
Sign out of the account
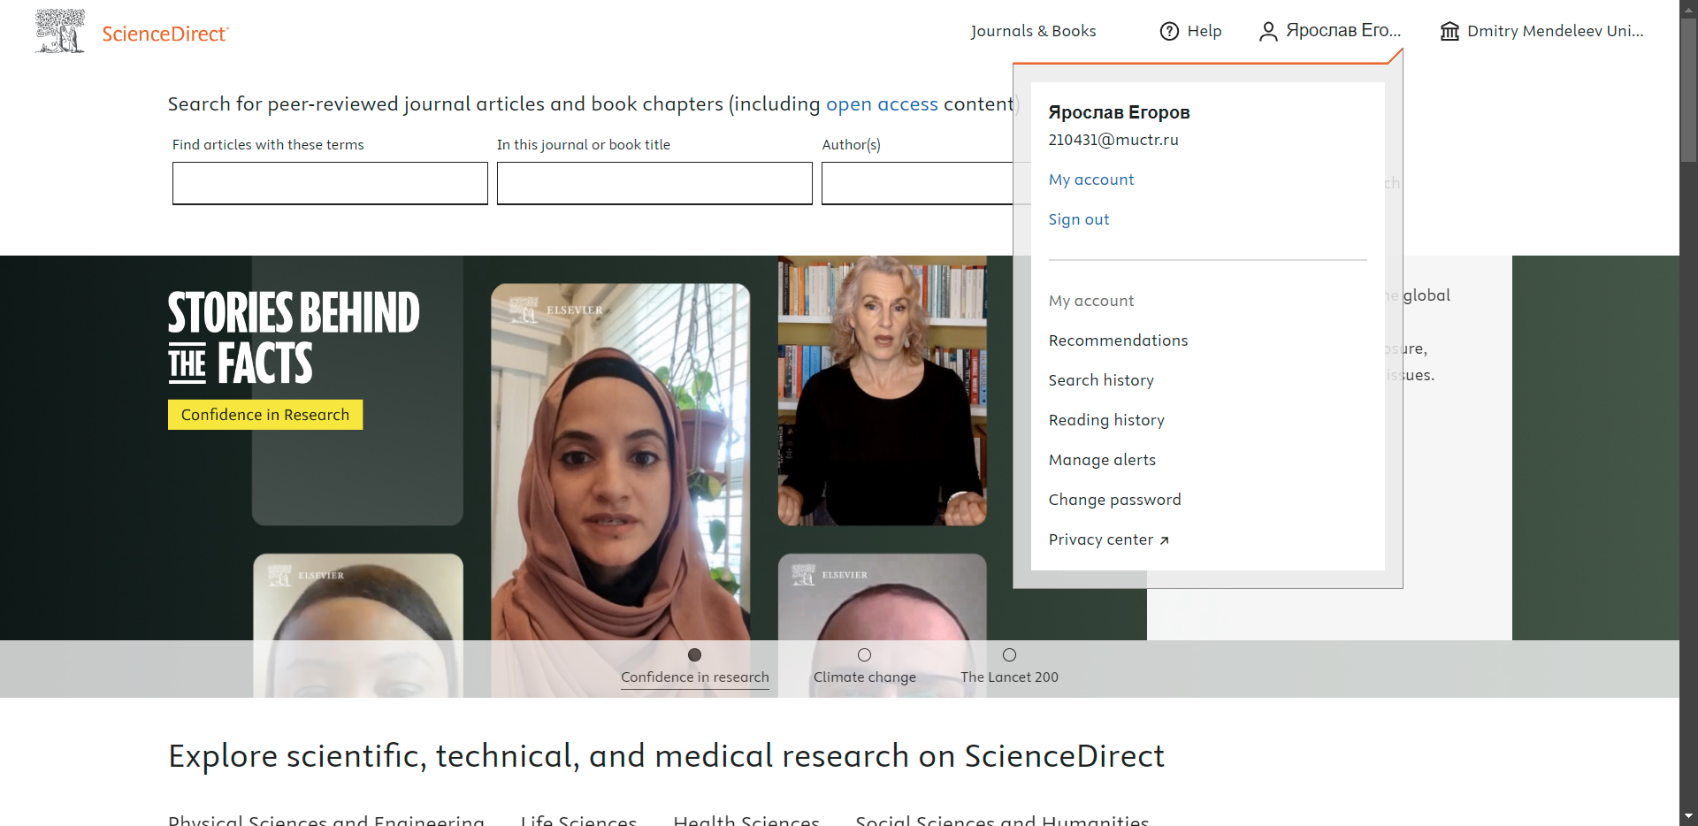[x=1078, y=219]
